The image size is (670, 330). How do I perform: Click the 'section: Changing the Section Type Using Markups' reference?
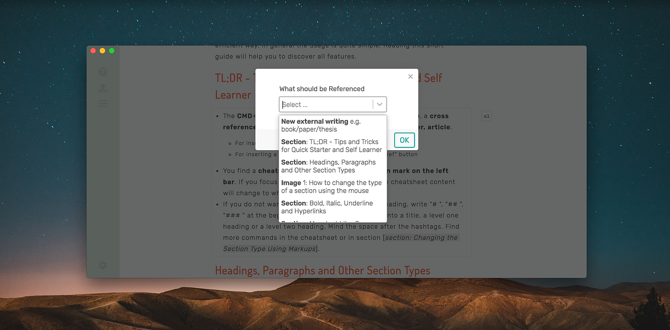[340, 243]
